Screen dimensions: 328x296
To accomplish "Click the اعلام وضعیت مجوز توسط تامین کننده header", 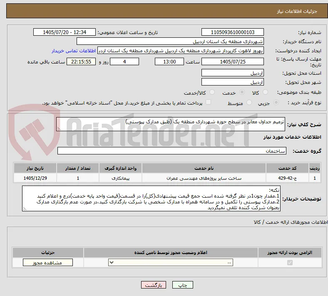I will coord(171,252).
